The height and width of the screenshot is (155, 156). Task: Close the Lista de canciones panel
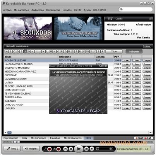(147, 46)
